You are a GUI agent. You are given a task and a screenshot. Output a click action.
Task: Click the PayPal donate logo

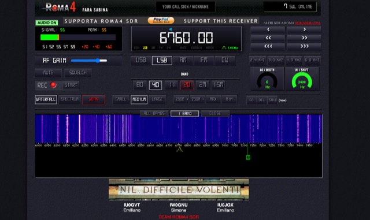pos(161,20)
